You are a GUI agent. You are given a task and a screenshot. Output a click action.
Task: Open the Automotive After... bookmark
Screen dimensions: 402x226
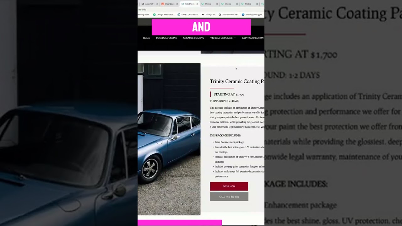click(229, 14)
